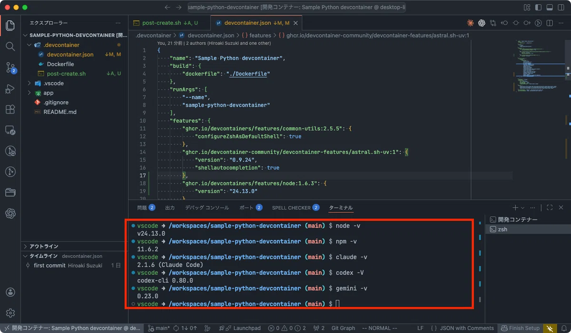
Task: Toggle the primary sidebar visibility
Action: [x=538, y=8]
